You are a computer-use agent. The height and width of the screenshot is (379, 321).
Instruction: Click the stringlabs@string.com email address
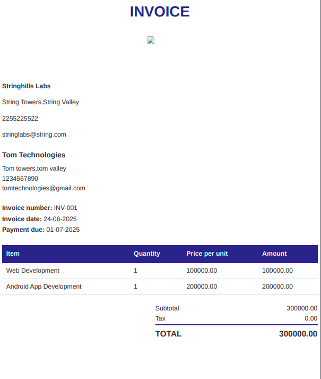coord(34,134)
